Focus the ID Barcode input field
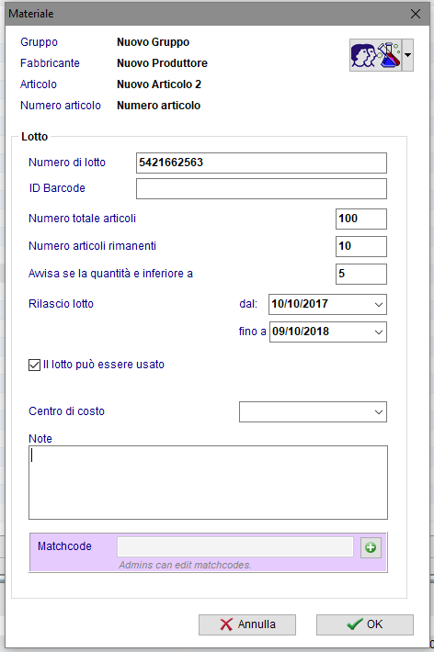 (261, 188)
